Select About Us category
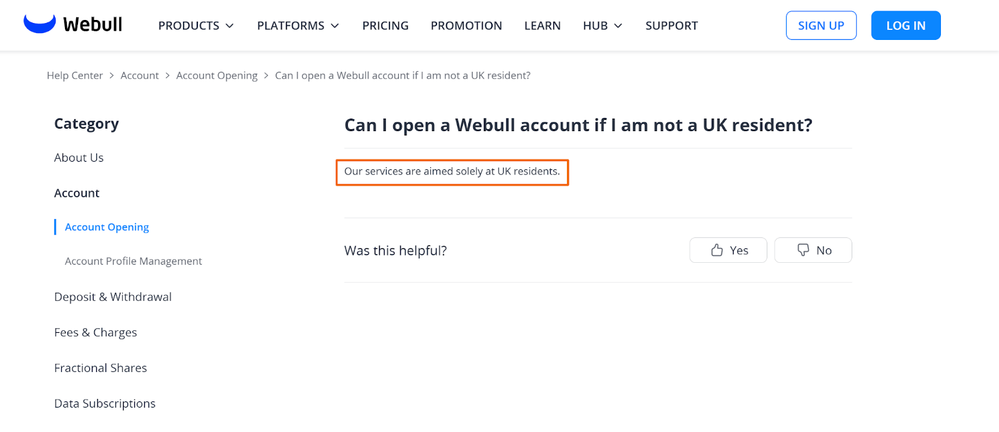Screen dimensions: 999x432 tap(79, 158)
